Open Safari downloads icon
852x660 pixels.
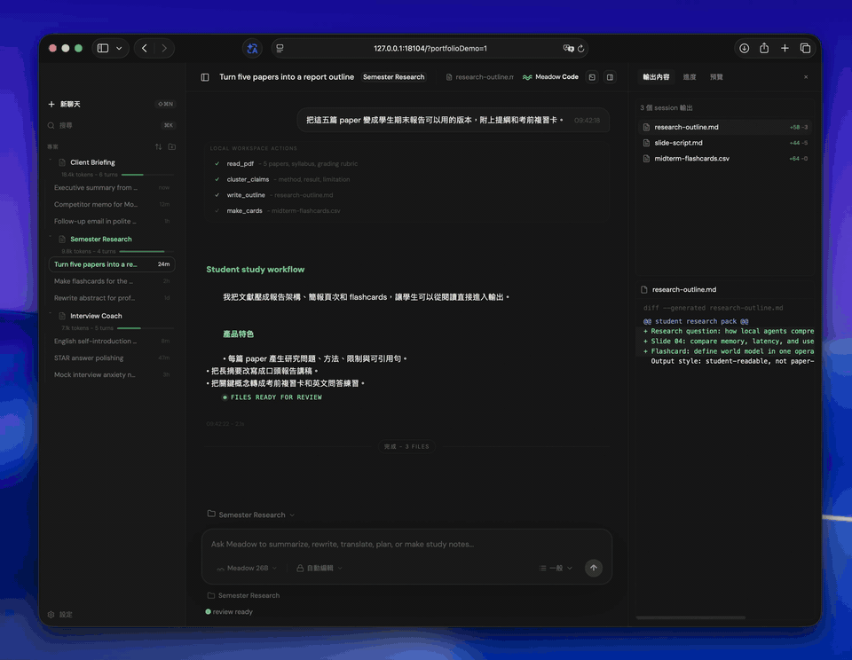[745, 48]
